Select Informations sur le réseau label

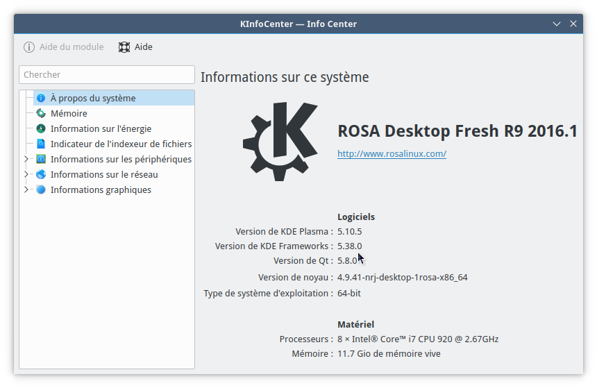point(104,174)
